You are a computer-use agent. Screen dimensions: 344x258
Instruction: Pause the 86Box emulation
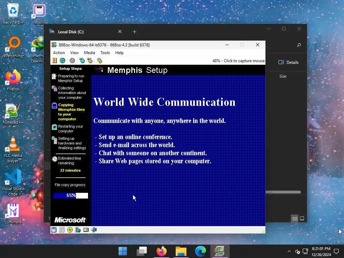pyautogui.click(x=55, y=60)
